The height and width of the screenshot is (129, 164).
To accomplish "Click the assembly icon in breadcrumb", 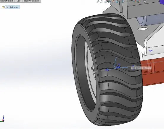I will point(4,7).
